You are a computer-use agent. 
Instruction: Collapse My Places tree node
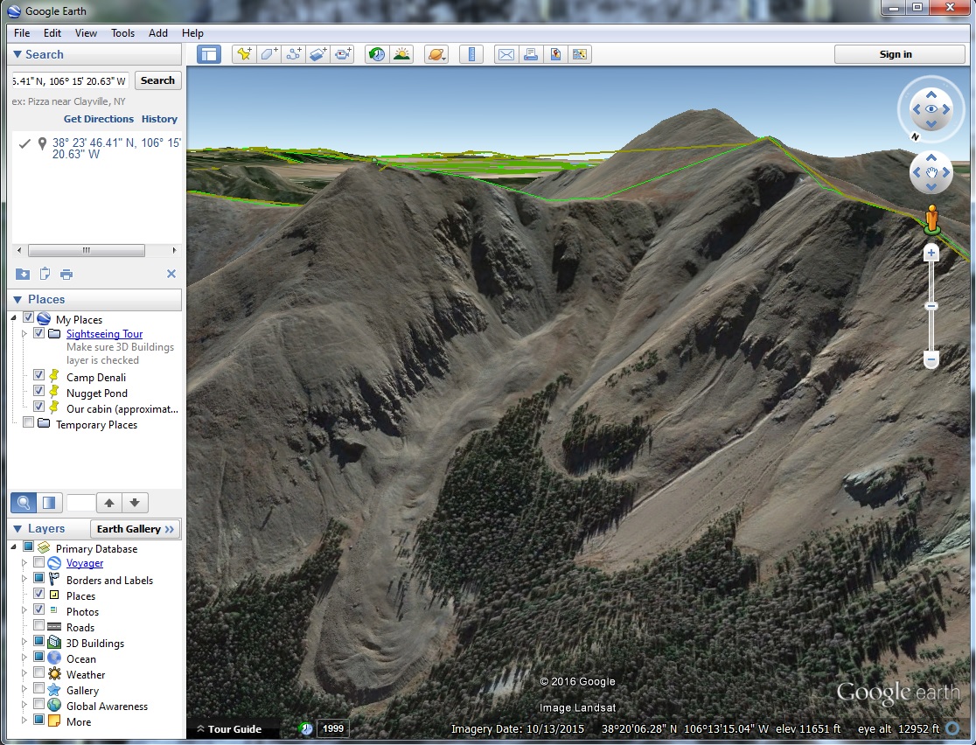pyautogui.click(x=14, y=318)
